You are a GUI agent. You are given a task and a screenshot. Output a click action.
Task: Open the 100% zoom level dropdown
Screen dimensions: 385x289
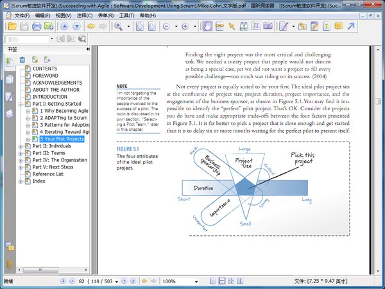pos(196,281)
